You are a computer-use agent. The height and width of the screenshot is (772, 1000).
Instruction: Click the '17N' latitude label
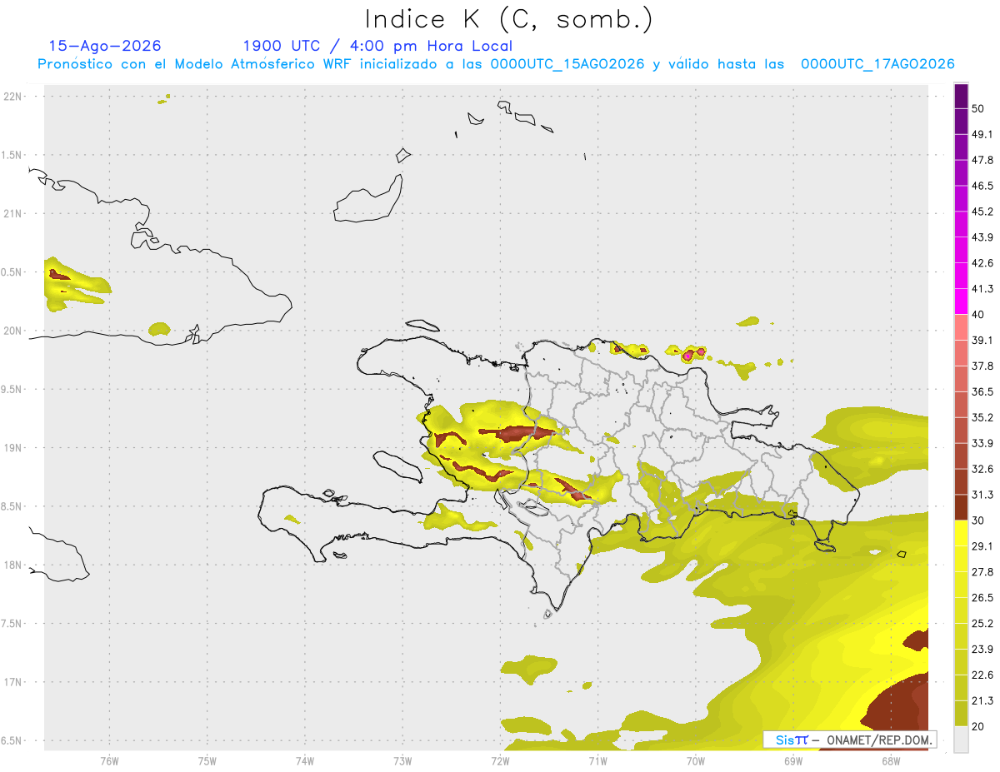tap(12, 682)
